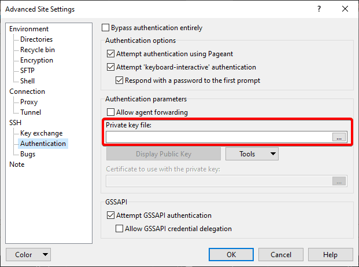Open the Tools dropdown menu
This screenshot has width=359, height=267.
(x=251, y=154)
